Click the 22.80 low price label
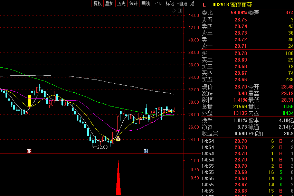The image size is (294, 196). click(x=102, y=147)
